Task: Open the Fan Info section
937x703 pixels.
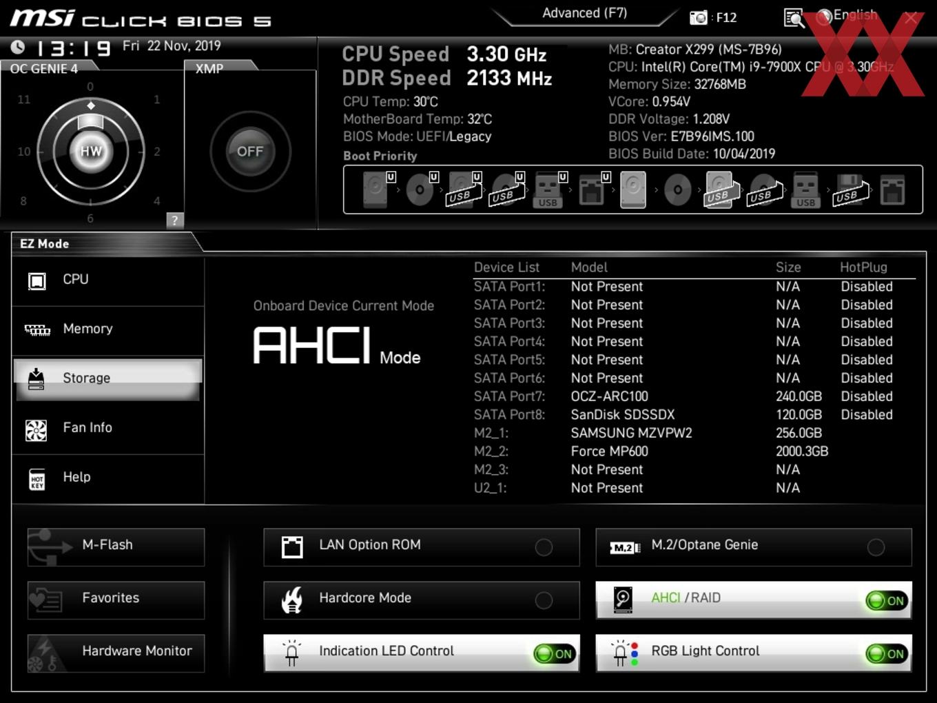Action: [108, 428]
